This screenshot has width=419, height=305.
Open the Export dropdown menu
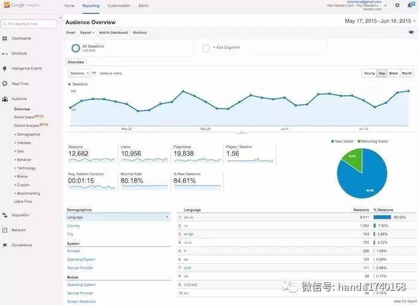click(87, 32)
